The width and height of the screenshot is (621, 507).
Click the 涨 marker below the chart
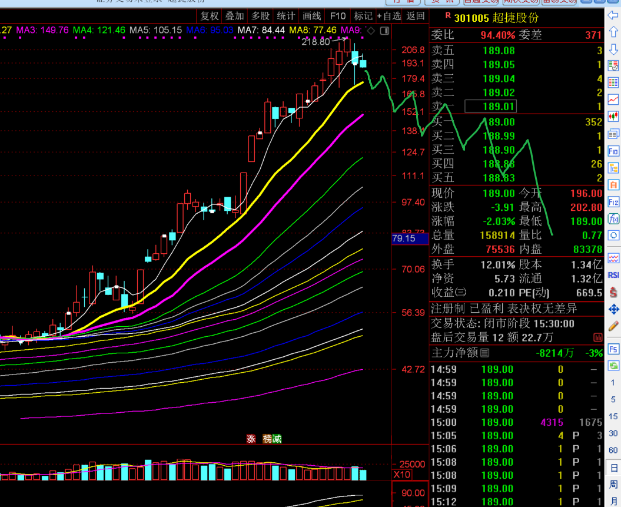pos(251,439)
